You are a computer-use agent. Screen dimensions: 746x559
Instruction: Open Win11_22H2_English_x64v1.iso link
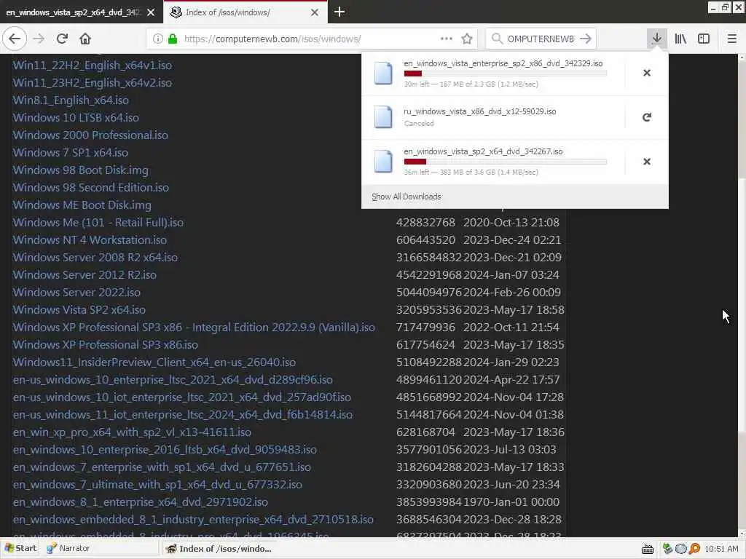point(93,66)
